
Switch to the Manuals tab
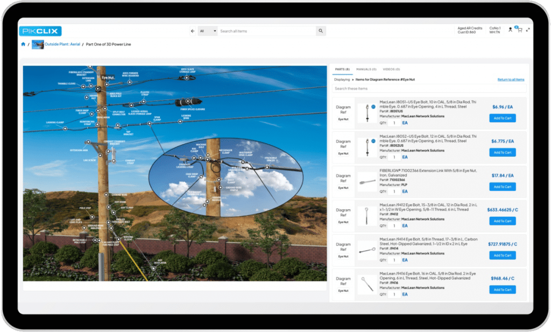(x=366, y=69)
